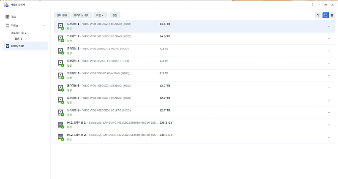Open help question mark icon

point(312,5)
